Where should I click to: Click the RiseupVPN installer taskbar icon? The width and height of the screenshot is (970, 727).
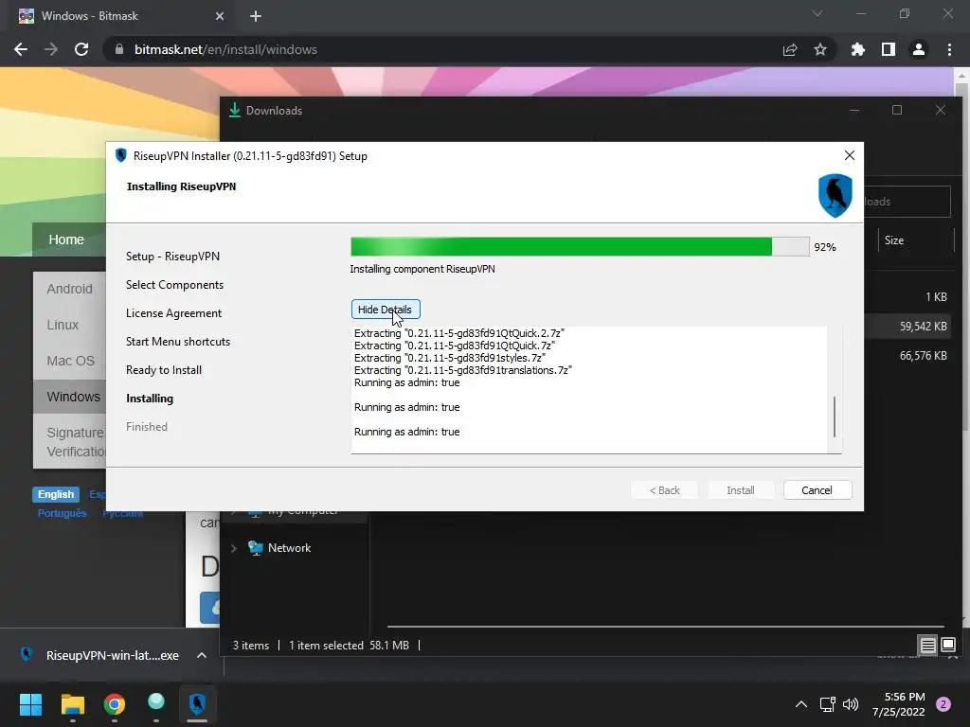(x=197, y=704)
